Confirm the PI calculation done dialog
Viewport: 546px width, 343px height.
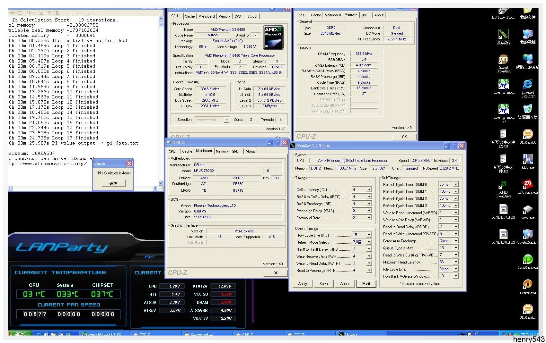click(113, 183)
